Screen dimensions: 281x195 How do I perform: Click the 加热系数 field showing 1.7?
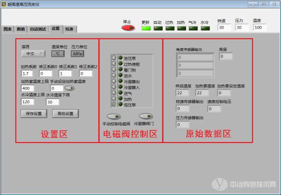[x=27, y=73]
